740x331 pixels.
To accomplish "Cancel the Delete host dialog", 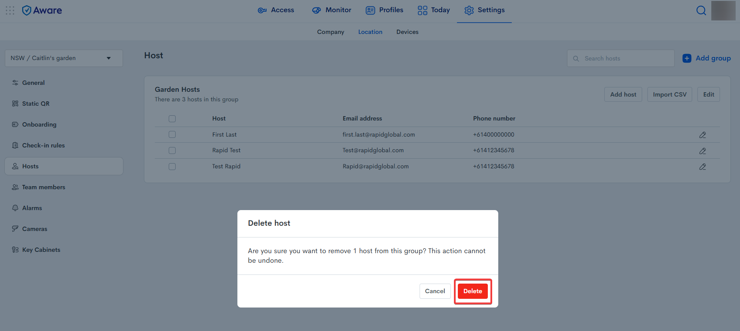I will click(435, 291).
